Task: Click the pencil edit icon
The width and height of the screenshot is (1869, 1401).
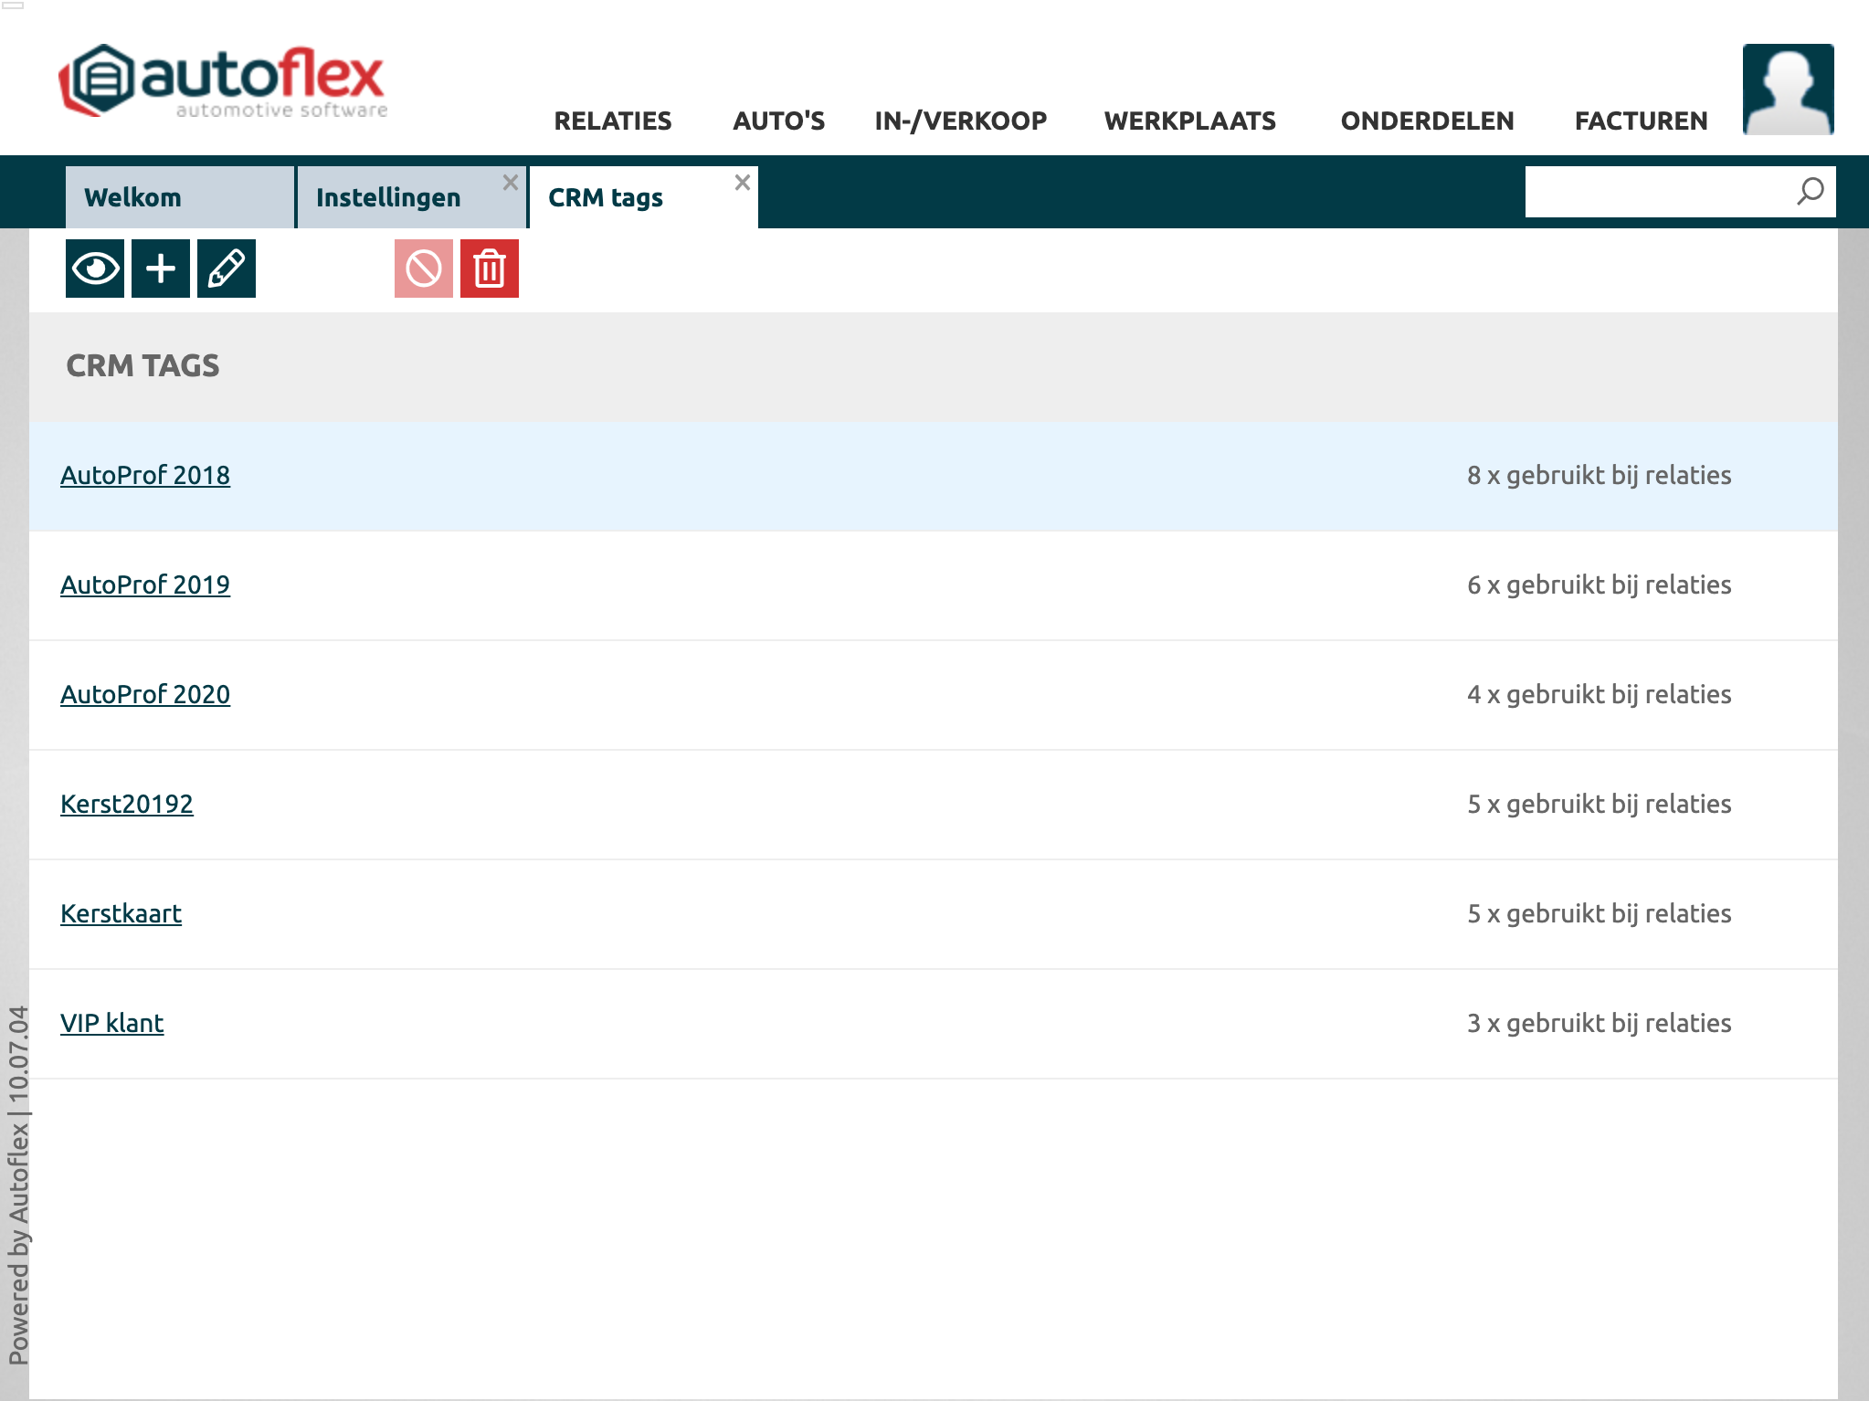Action: tap(227, 269)
